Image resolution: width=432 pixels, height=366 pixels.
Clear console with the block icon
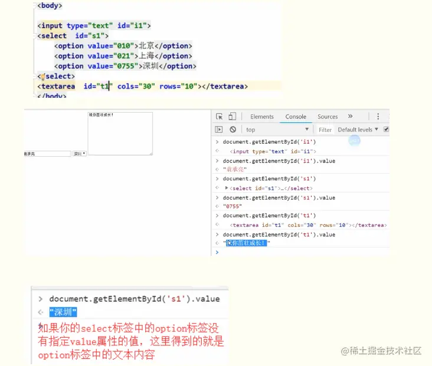[233, 129]
